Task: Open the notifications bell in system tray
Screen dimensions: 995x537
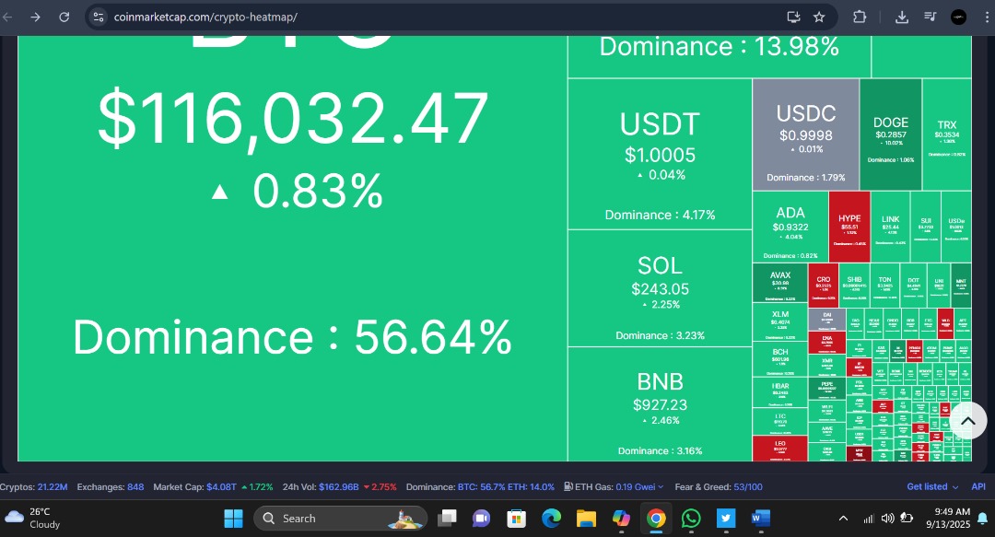Action: (982, 519)
